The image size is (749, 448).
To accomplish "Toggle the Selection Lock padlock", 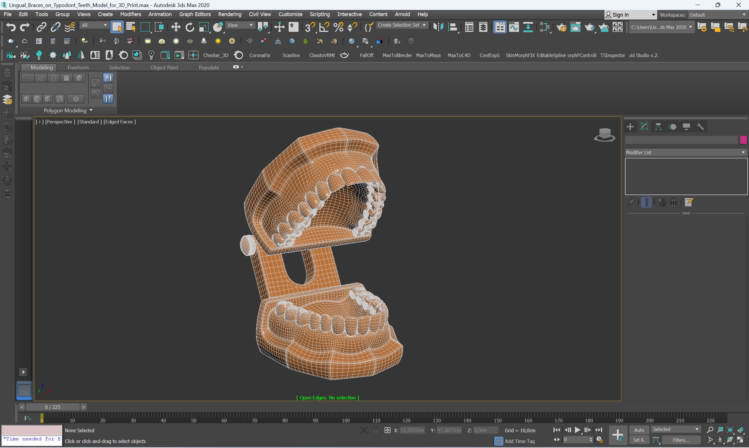I will click(376, 430).
